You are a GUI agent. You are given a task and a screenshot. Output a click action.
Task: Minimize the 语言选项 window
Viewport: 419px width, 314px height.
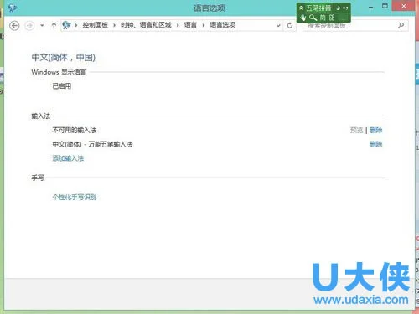[x=371, y=7]
